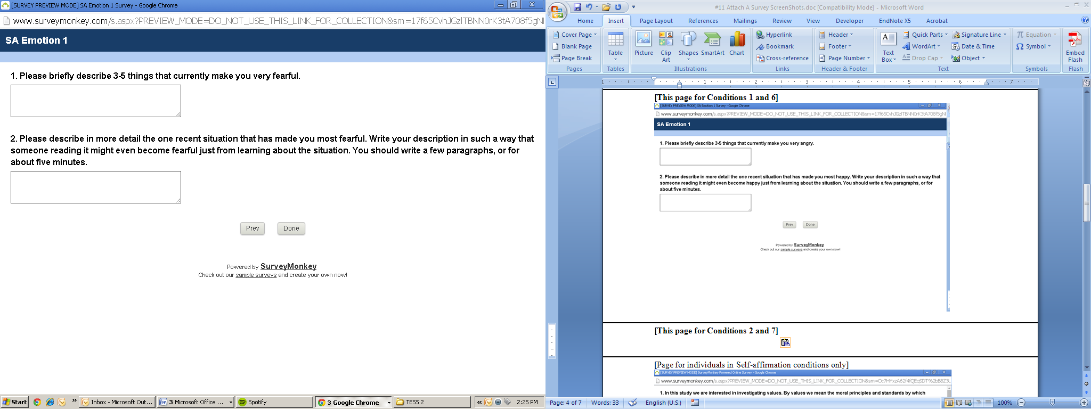The image size is (1091, 409).
Task: Insert Date & Time
Action: (x=973, y=46)
